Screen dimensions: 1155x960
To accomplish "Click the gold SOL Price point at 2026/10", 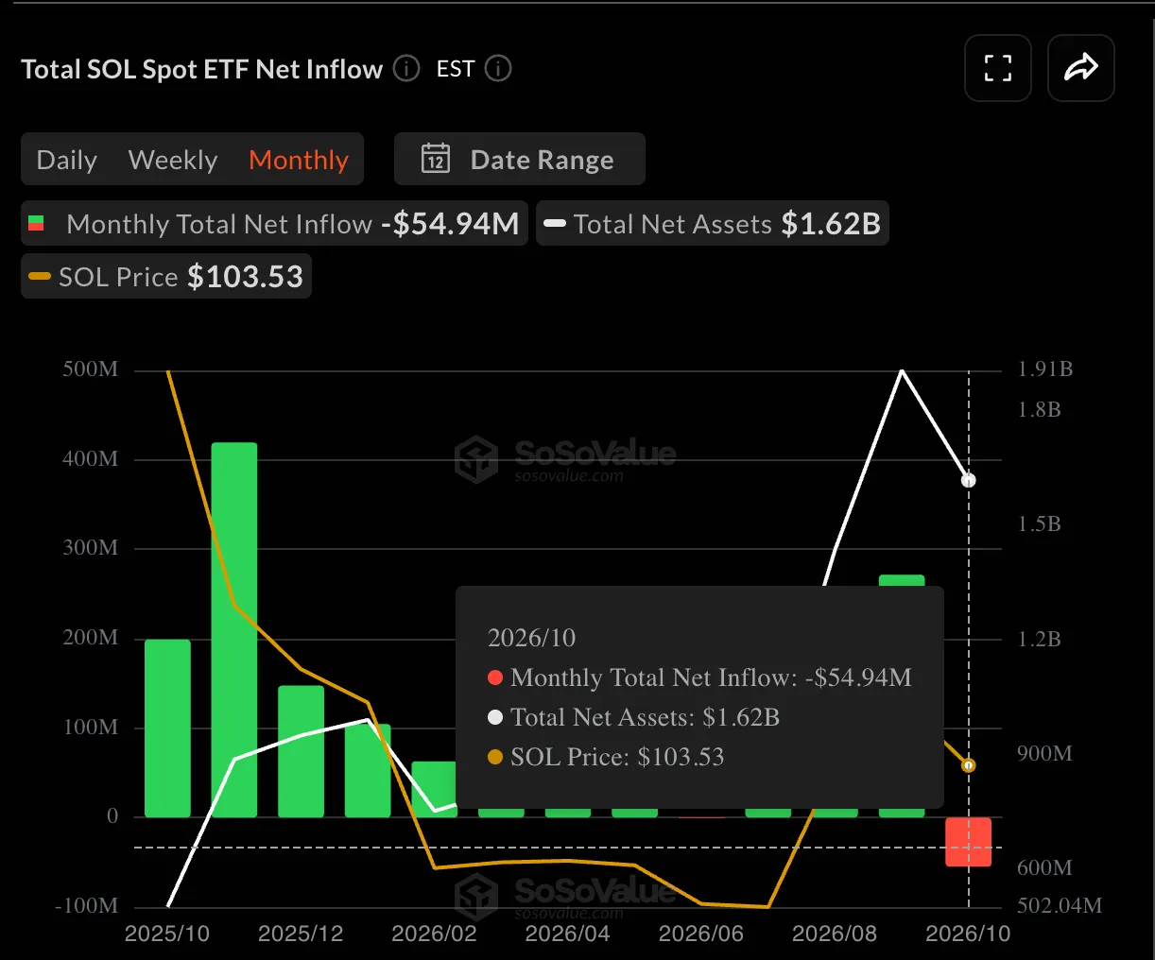I will coord(969,765).
